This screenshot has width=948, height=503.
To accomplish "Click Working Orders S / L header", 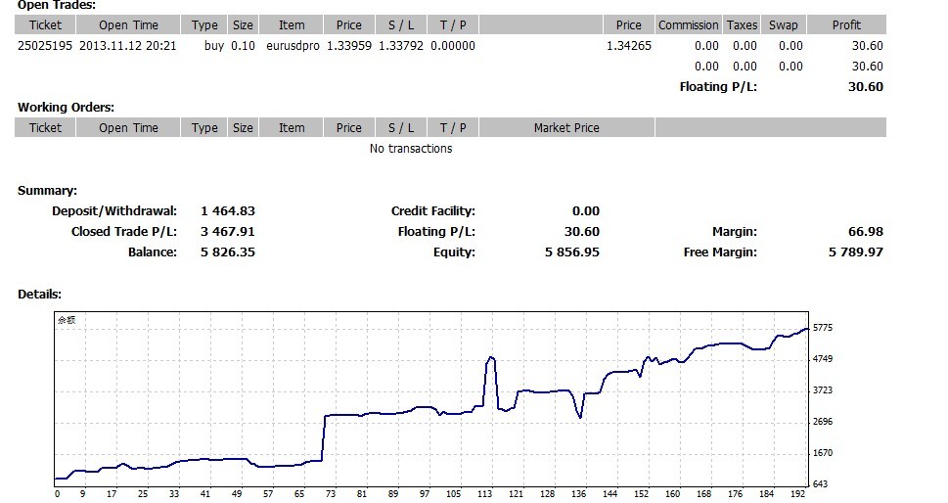I will [401, 128].
